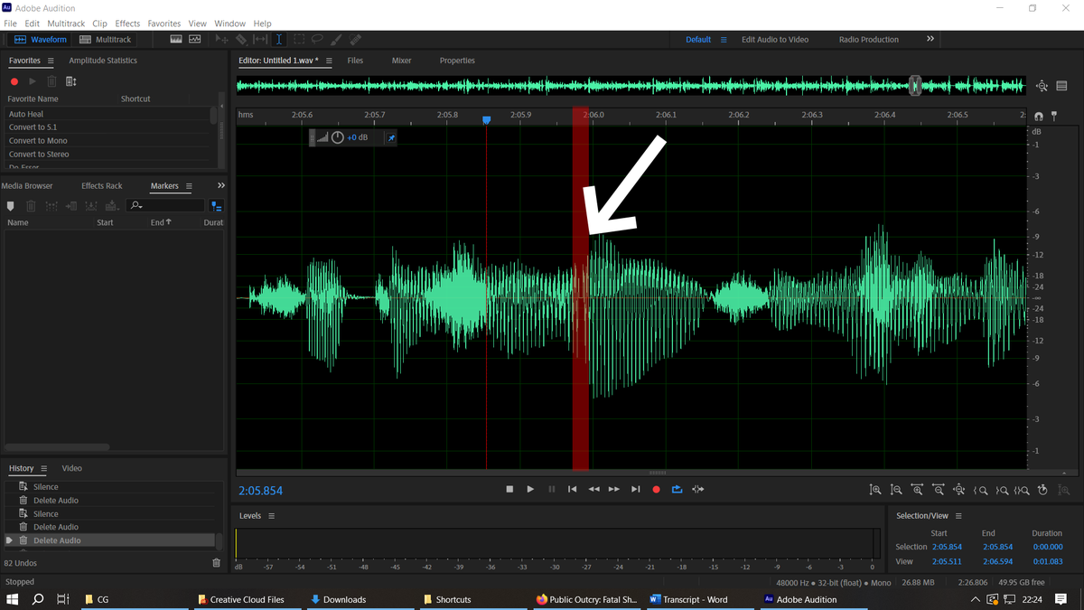Add cue marker in Markers panel
The height and width of the screenshot is (610, 1084).
pyautogui.click(x=10, y=206)
